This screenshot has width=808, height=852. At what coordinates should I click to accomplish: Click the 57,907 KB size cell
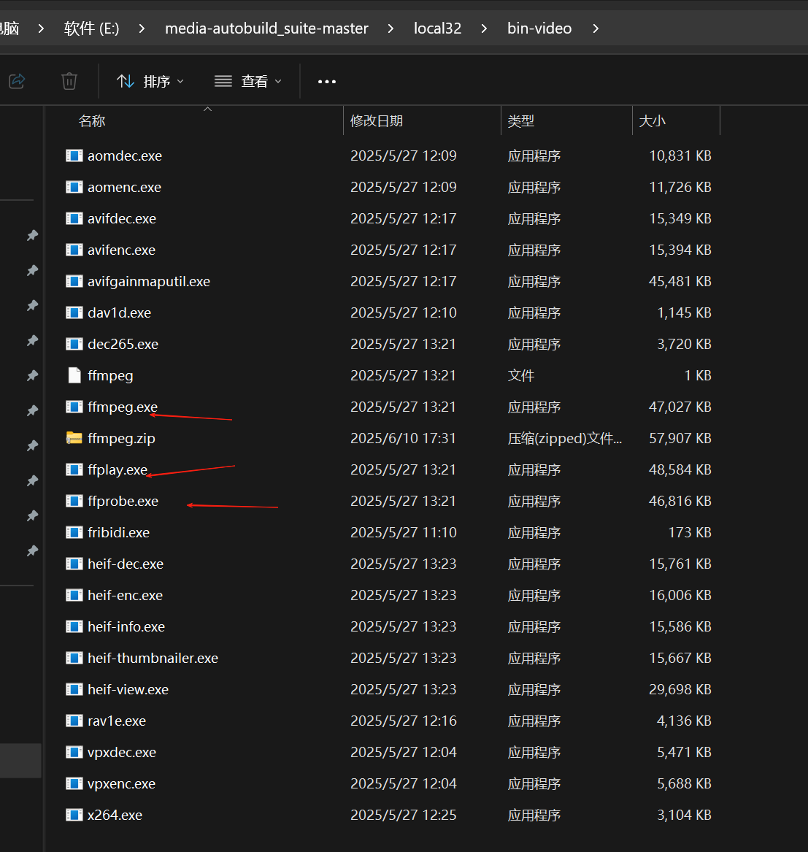(680, 439)
